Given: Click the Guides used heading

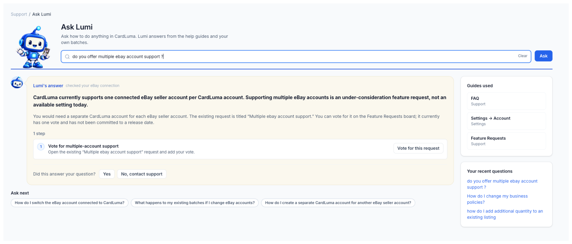Looking at the screenshot, I should [x=480, y=86].
